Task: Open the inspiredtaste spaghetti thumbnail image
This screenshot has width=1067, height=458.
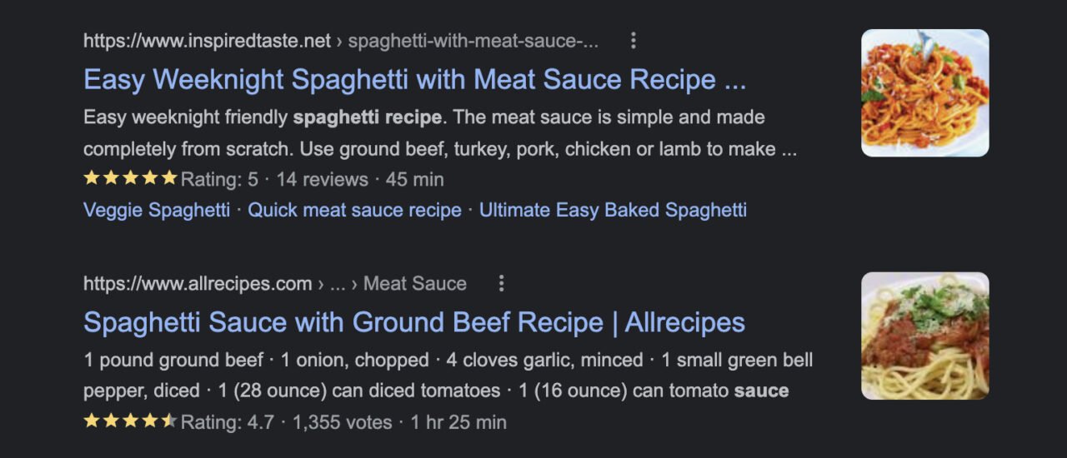Action: (924, 93)
